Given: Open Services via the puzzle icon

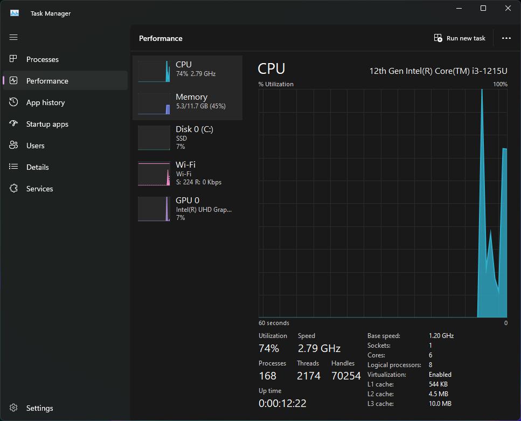Looking at the screenshot, I should [x=14, y=189].
